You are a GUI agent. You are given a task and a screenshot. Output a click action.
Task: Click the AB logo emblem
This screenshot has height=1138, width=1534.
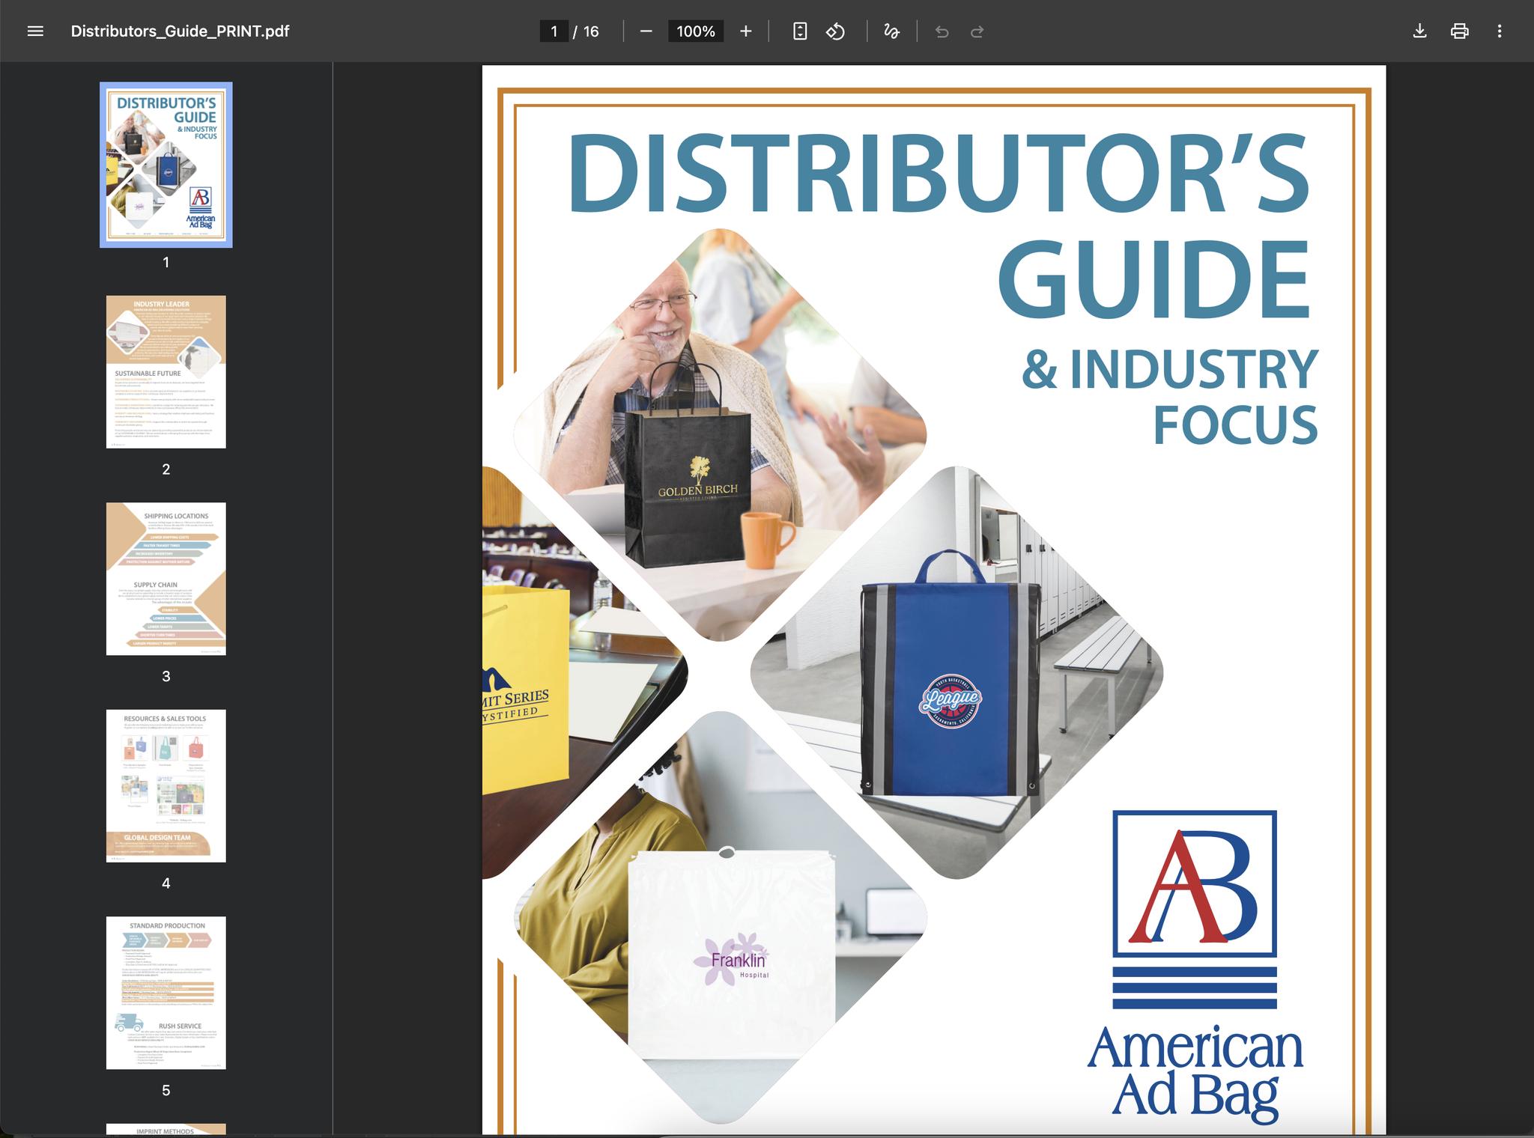(x=1195, y=910)
